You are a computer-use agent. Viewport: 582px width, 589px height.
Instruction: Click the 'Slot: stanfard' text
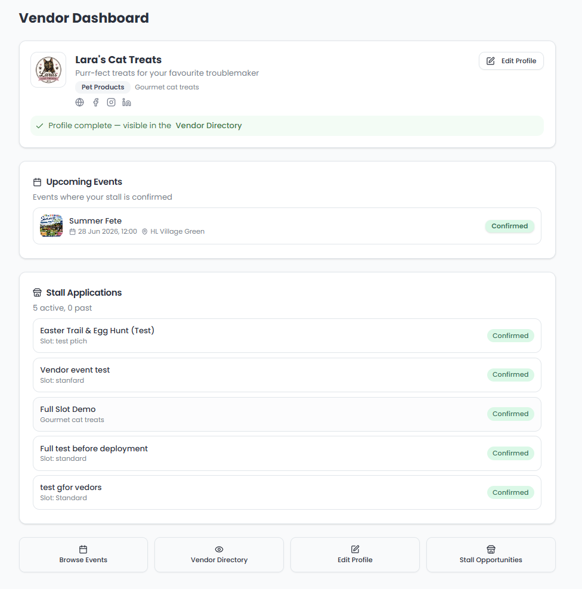[62, 380]
